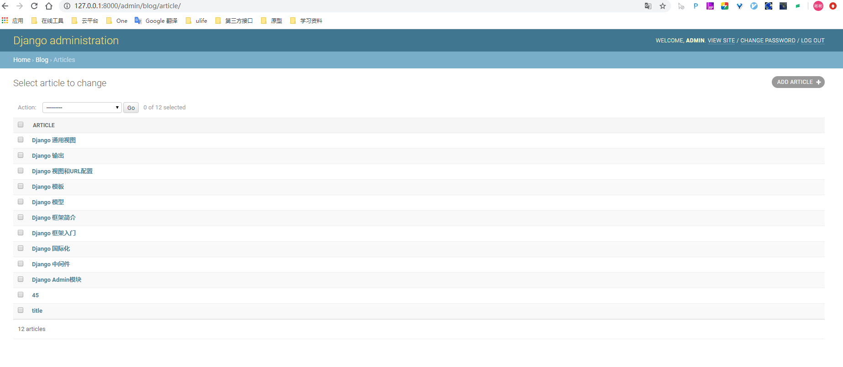Open the 云平台 bookmark folder
Image resolution: width=843 pixels, height=367 pixels.
click(85, 21)
